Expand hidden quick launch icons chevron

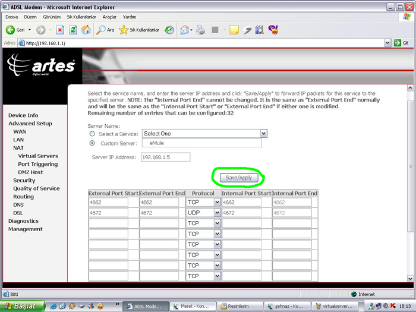117,304
